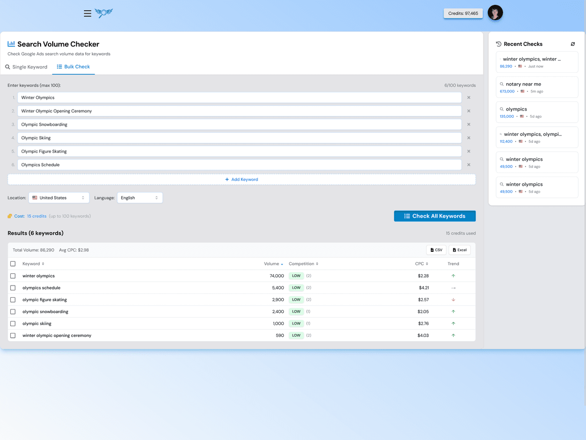
Task: Remove the Olympics Schedule keyword row
Action: (x=468, y=165)
